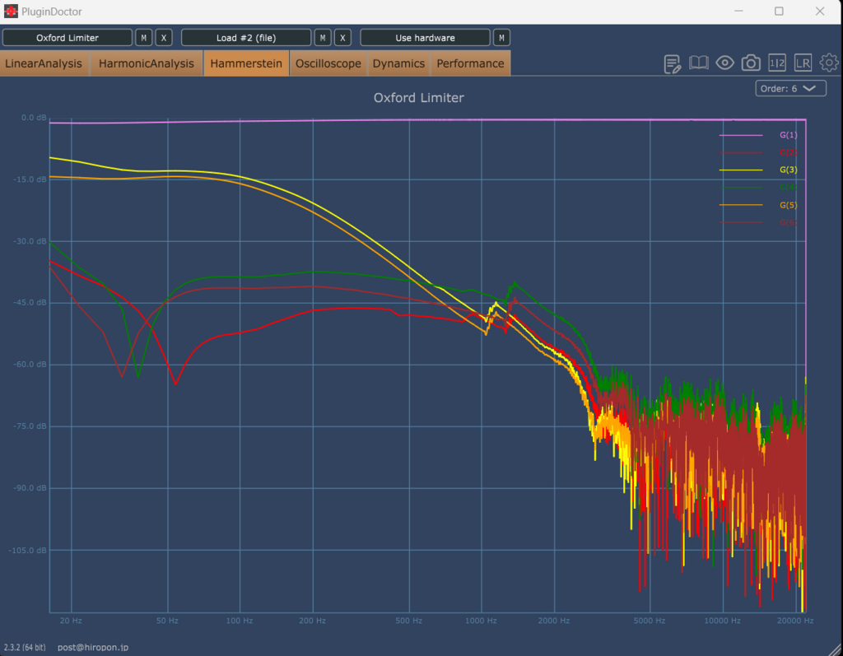
Task: Open the notes editor icon
Action: [x=672, y=63]
